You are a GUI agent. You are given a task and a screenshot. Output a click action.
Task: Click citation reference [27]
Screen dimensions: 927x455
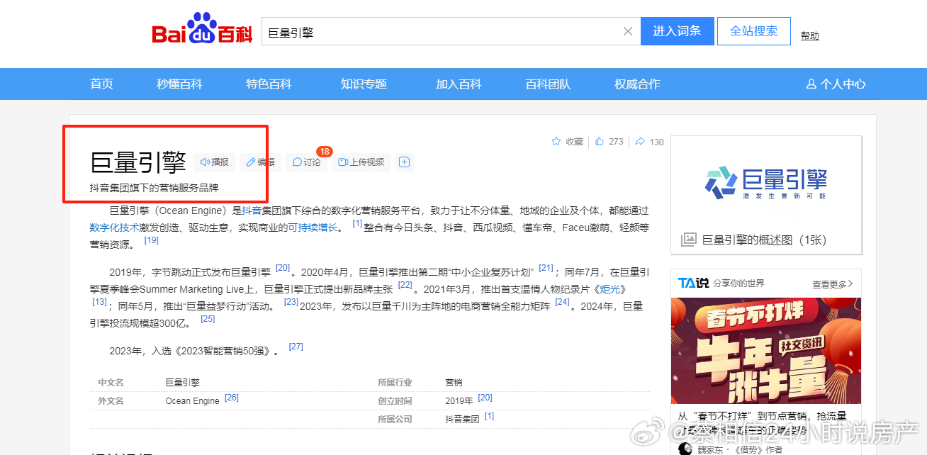click(x=296, y=347)
